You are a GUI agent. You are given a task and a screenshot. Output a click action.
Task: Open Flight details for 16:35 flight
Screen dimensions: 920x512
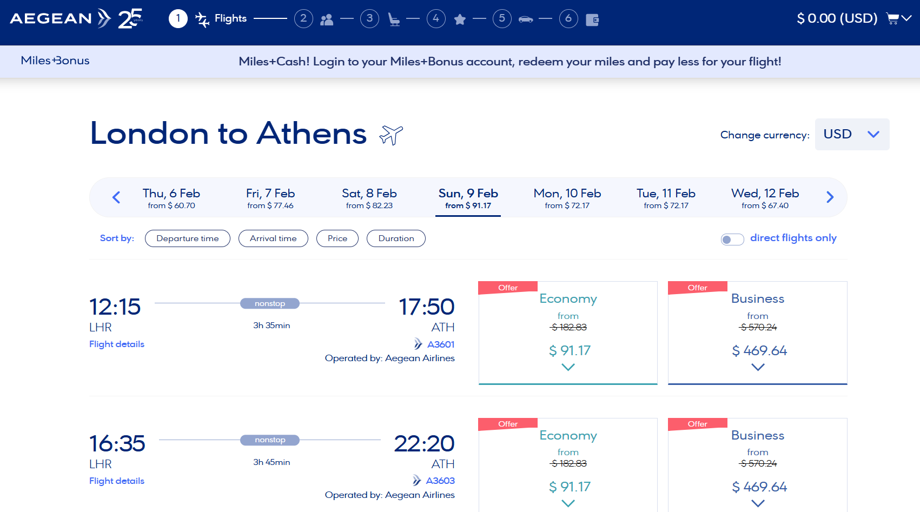[x=117, y=481]
